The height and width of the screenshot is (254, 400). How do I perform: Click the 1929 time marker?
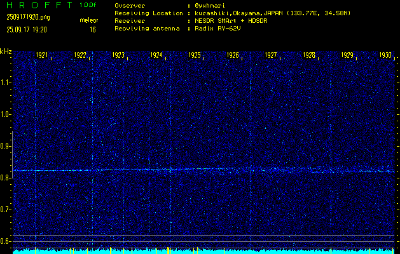pyautogui.click(x=347, y=55)
